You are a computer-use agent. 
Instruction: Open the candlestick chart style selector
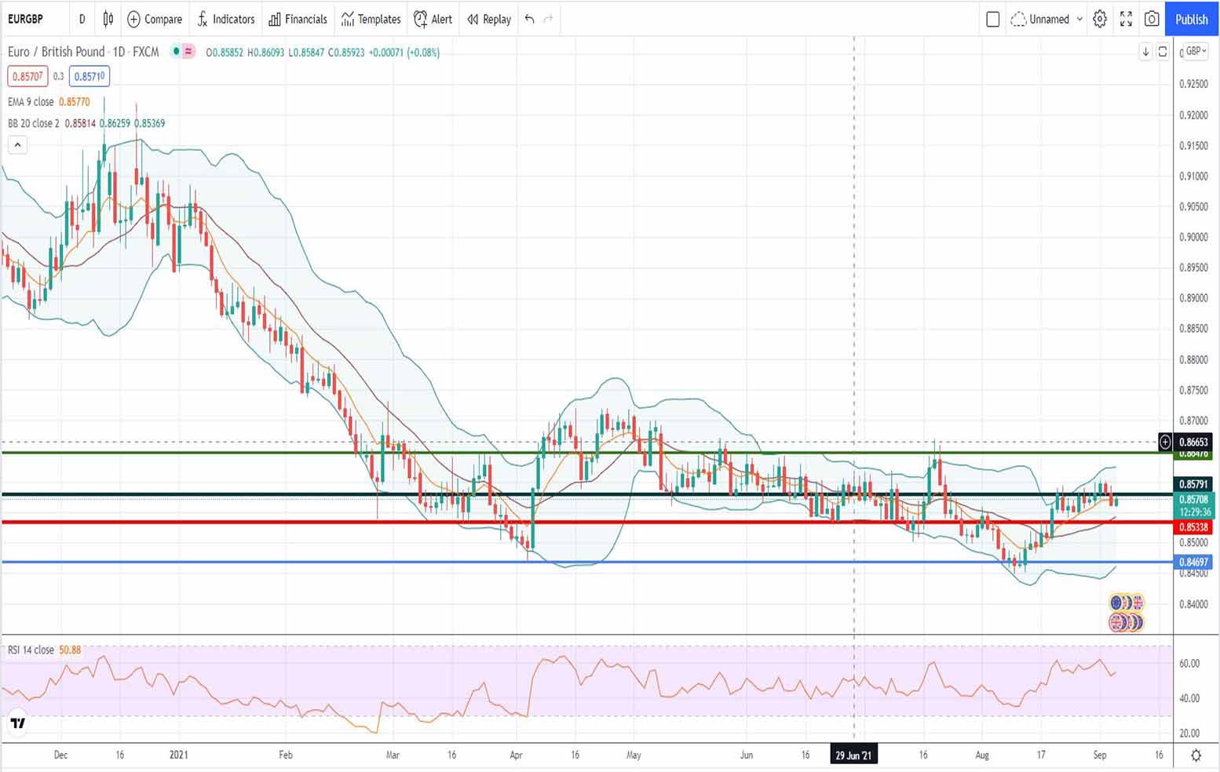pos(108,19)
